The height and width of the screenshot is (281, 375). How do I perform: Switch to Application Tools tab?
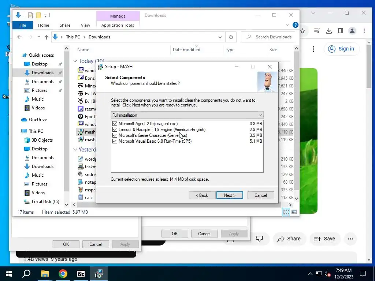click(x=118, y=25)
